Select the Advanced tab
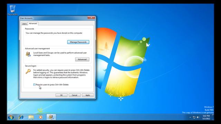Image resolution: width=221 pixels, height=124 pixels. coord(33,23)
